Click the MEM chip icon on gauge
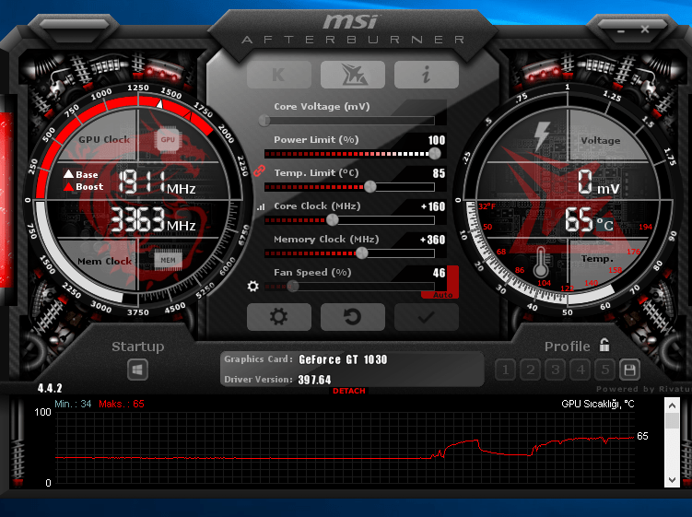 coord(168,261)
